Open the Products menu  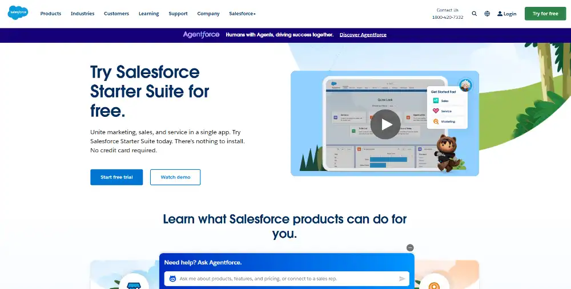51,14
